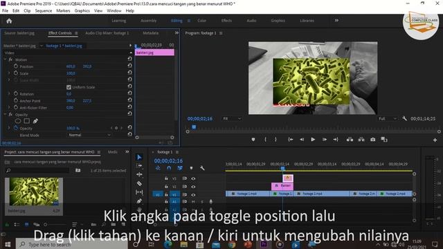The height and width of the screenshot is (249, 443).
Task: Click Add Marker in timeline panel
Action: click(x=191, y=168)
